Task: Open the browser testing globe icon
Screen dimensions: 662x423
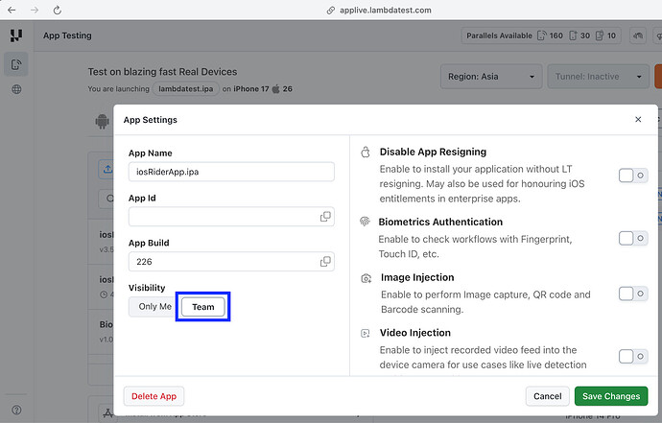Action: point(15,89)
